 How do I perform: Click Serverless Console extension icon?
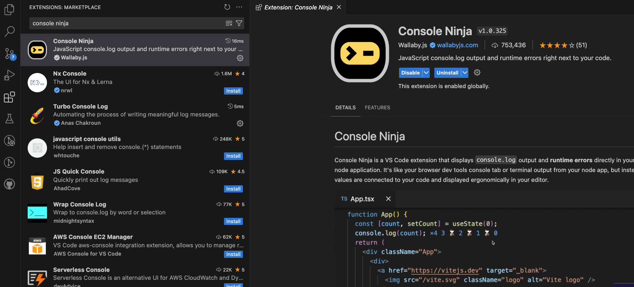[x=38, y=278]
